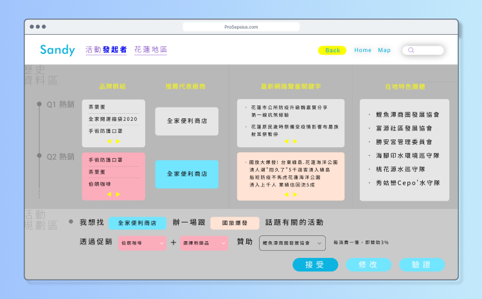Open the 選擇熱銷品 dropdown
Viewport: 482px width, 299px height.
(x=204, y=243)
